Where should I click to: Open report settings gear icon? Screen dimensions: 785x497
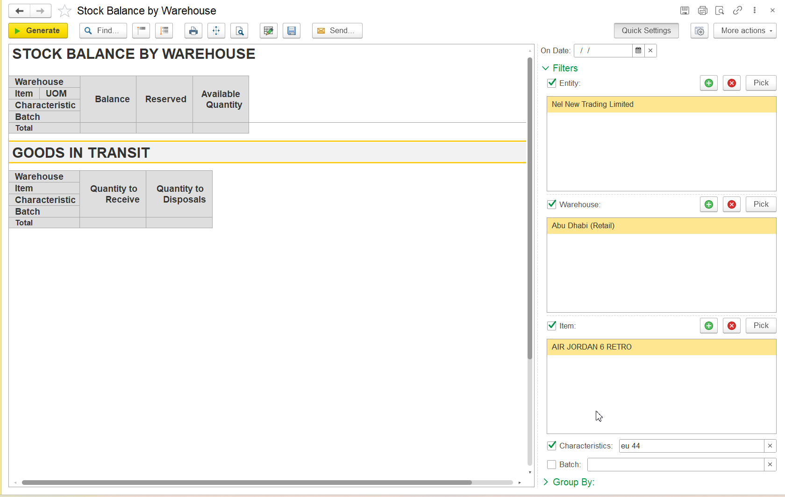[699, 31]
